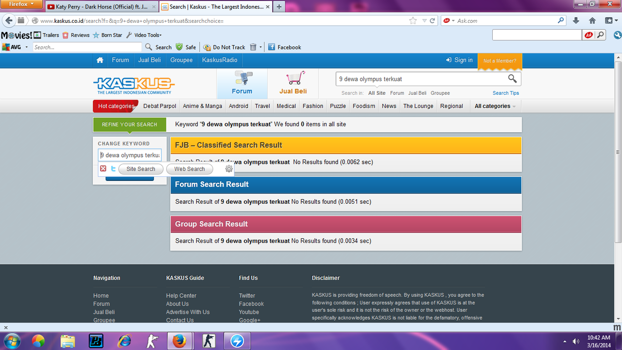Select the Forum search scope option
The height and width of the screenshot is (350, 622).
[397, 93]
